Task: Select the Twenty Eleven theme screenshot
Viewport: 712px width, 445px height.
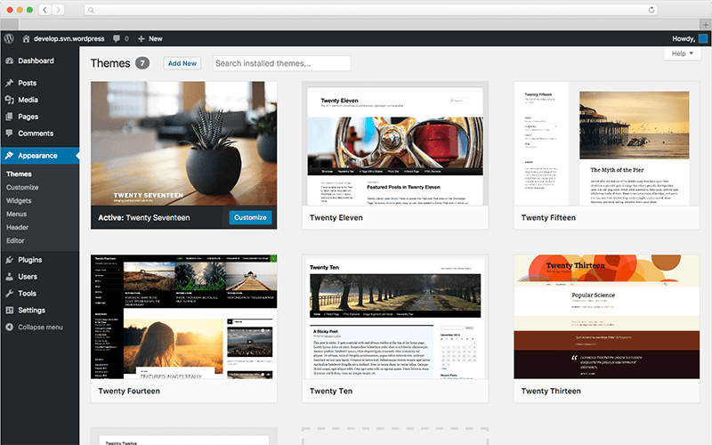Action: tap(395, 143)
